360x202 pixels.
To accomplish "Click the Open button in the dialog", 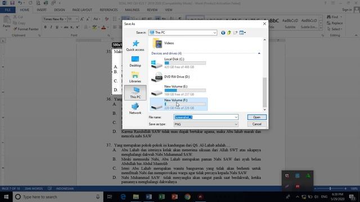I will tap(256, 117).
